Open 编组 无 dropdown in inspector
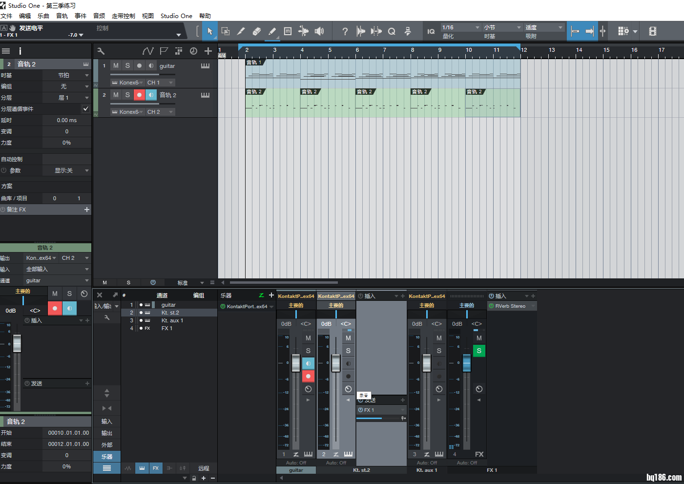This screenshot has width=684, height=484. [x=67, y=86]
